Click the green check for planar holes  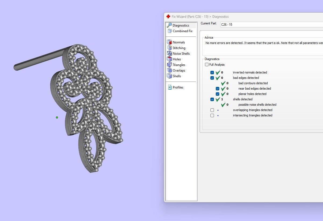click(x=223, y=94)
